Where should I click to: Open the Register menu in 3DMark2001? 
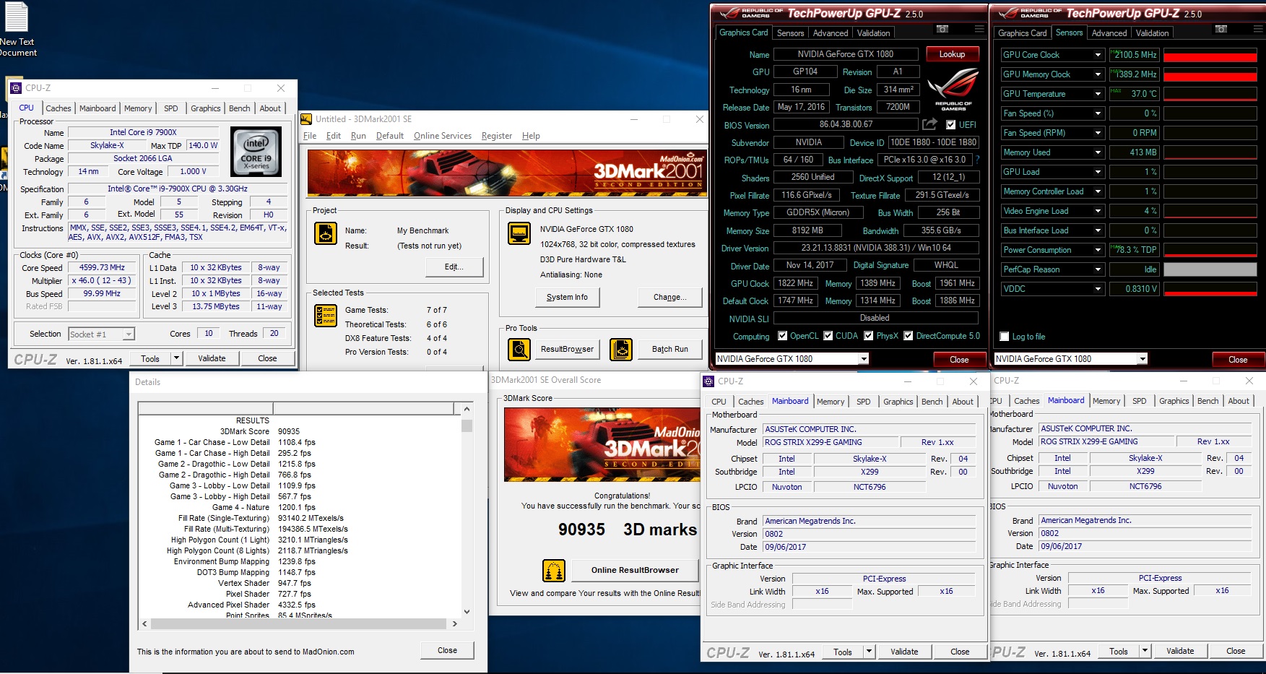pos(497,136)
